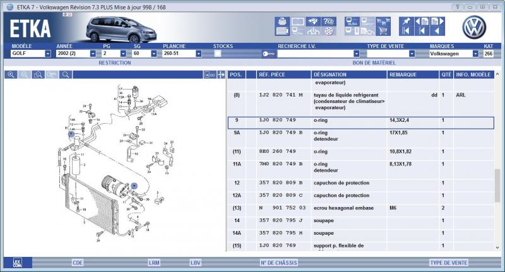Click the RESTRICTION tab label
The width and height of the screenshot is (505, 272).
(x=115, y=62)
